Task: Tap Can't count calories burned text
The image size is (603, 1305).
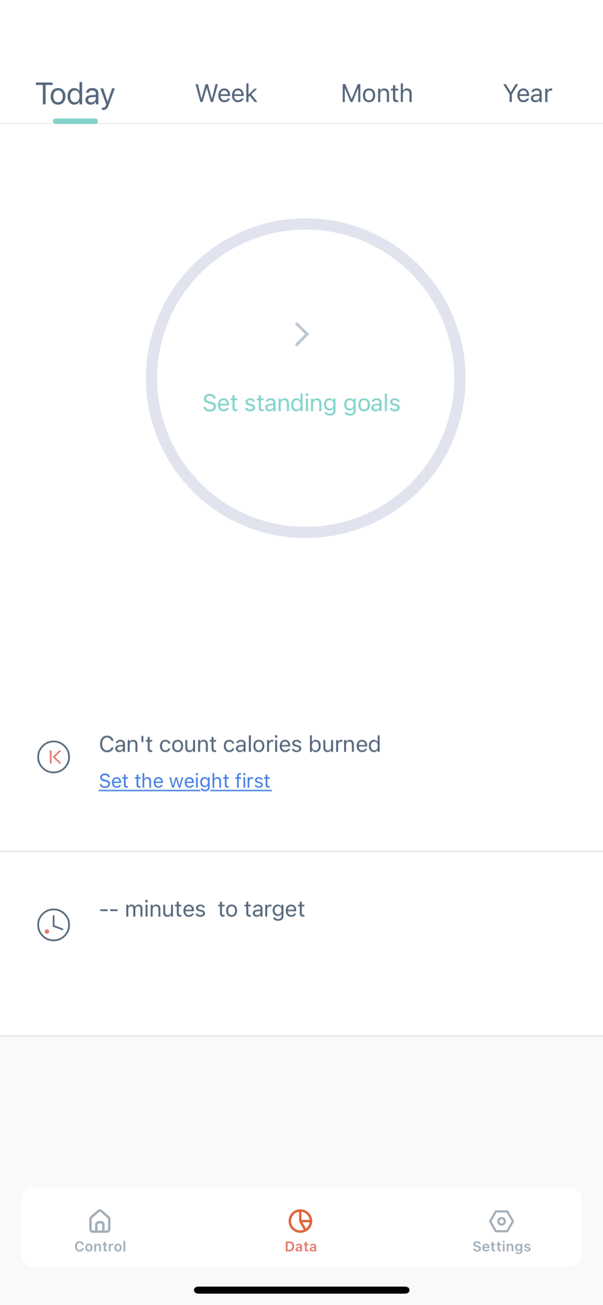Action: (240, 744)
